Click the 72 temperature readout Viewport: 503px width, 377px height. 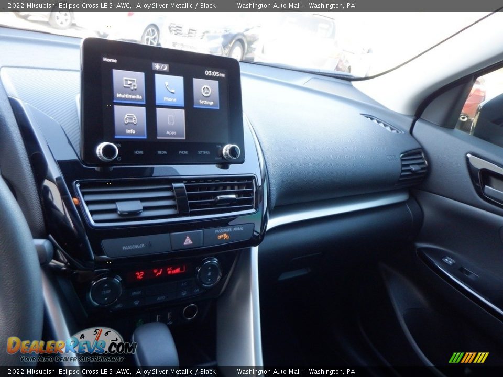tap(139, 275)
